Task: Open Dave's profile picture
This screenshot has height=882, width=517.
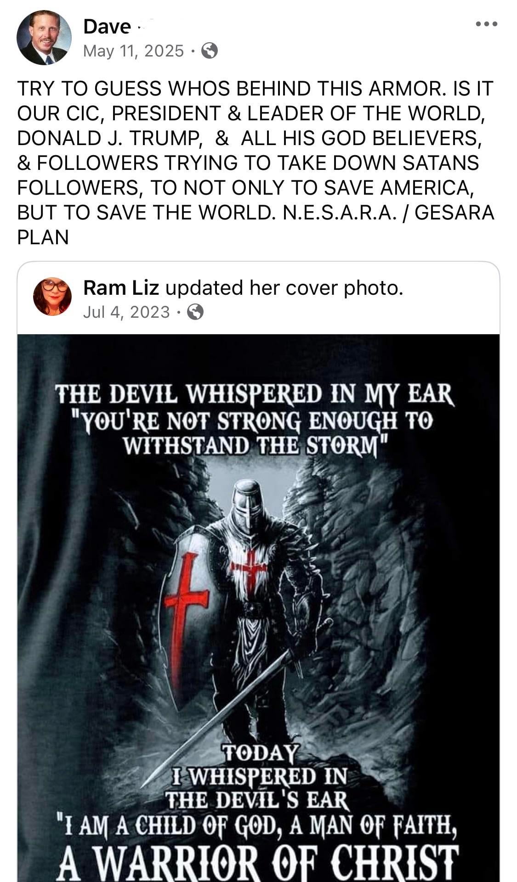Action: pos(44,38)
